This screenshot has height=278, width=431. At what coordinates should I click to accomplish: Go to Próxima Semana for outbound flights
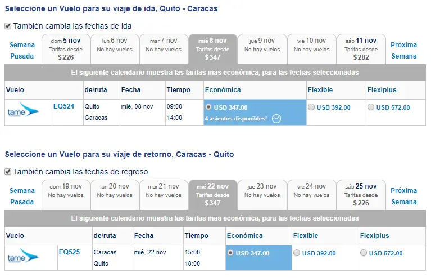click(403, 51)
